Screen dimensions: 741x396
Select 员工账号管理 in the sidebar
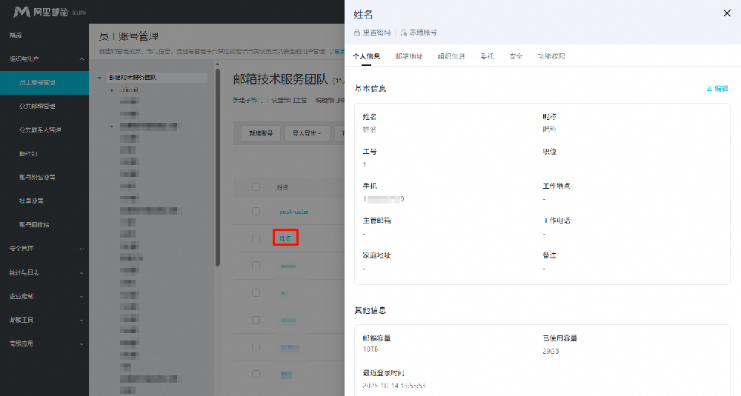[44, 83]
